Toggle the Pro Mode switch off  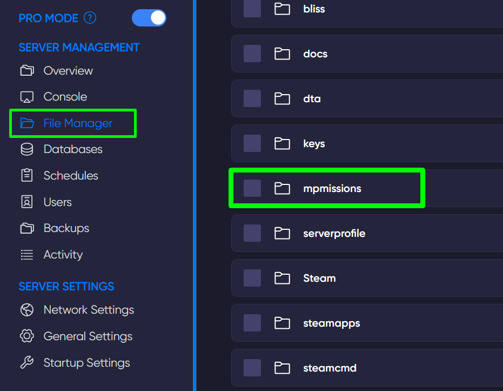tap(149, 18)
